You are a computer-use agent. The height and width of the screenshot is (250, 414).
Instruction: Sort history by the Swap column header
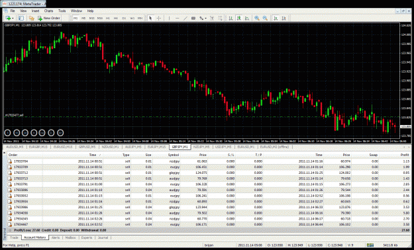pyautogui.click(x=365, y=155)
